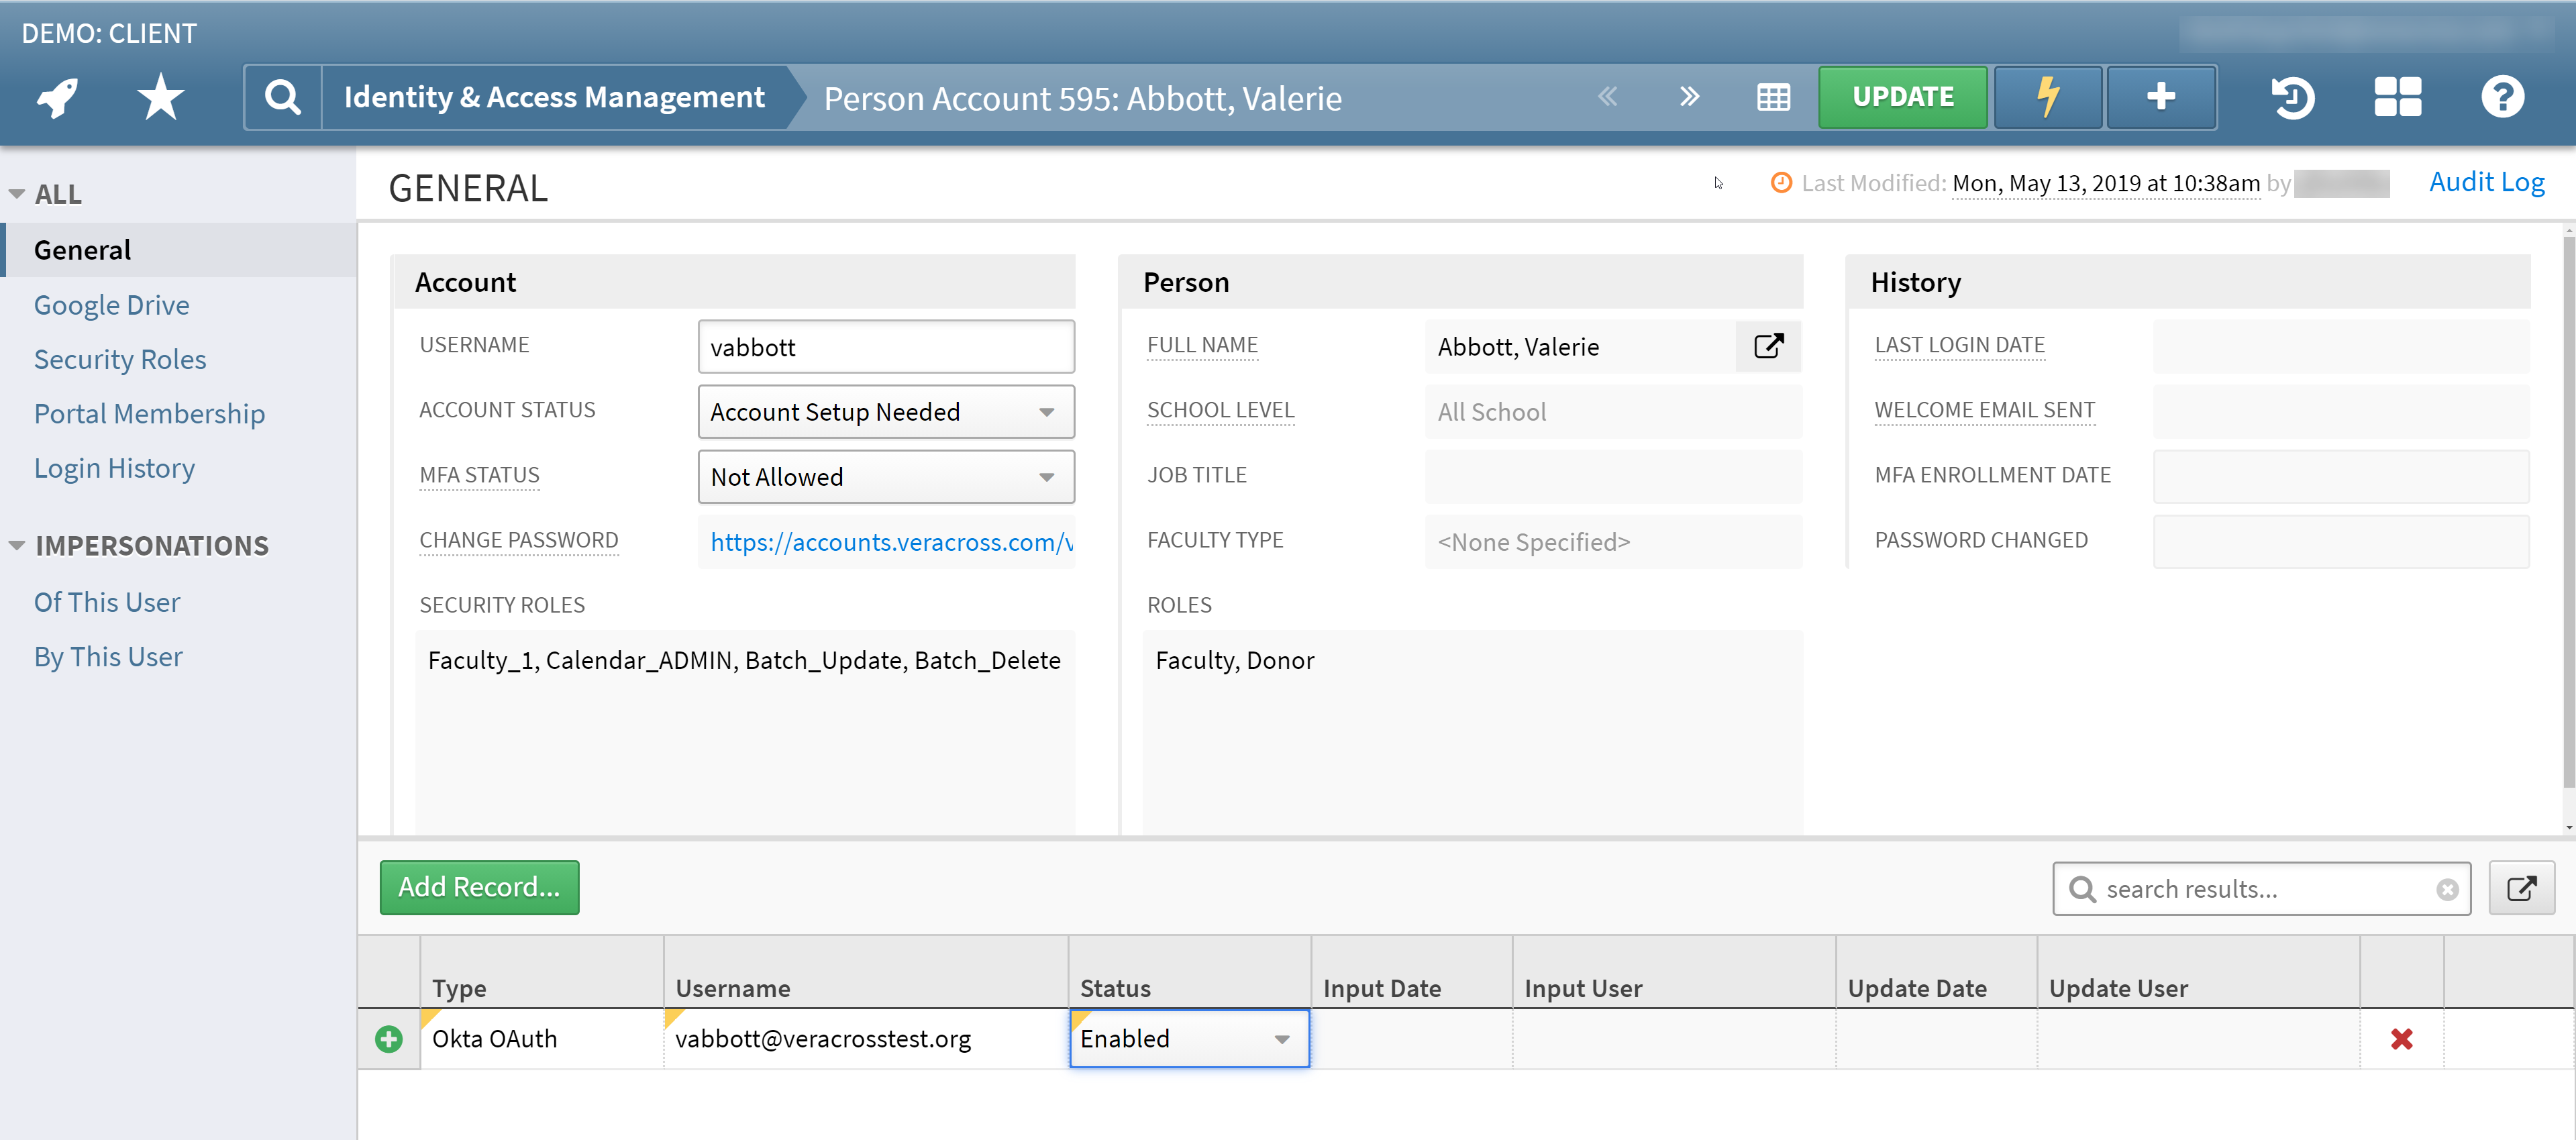Image resolution: width=2576 pixels, height=1140 pixels.
Task: Open the Security Roles sidebar item
Action: pyautogui.click(x=120, y=358)
